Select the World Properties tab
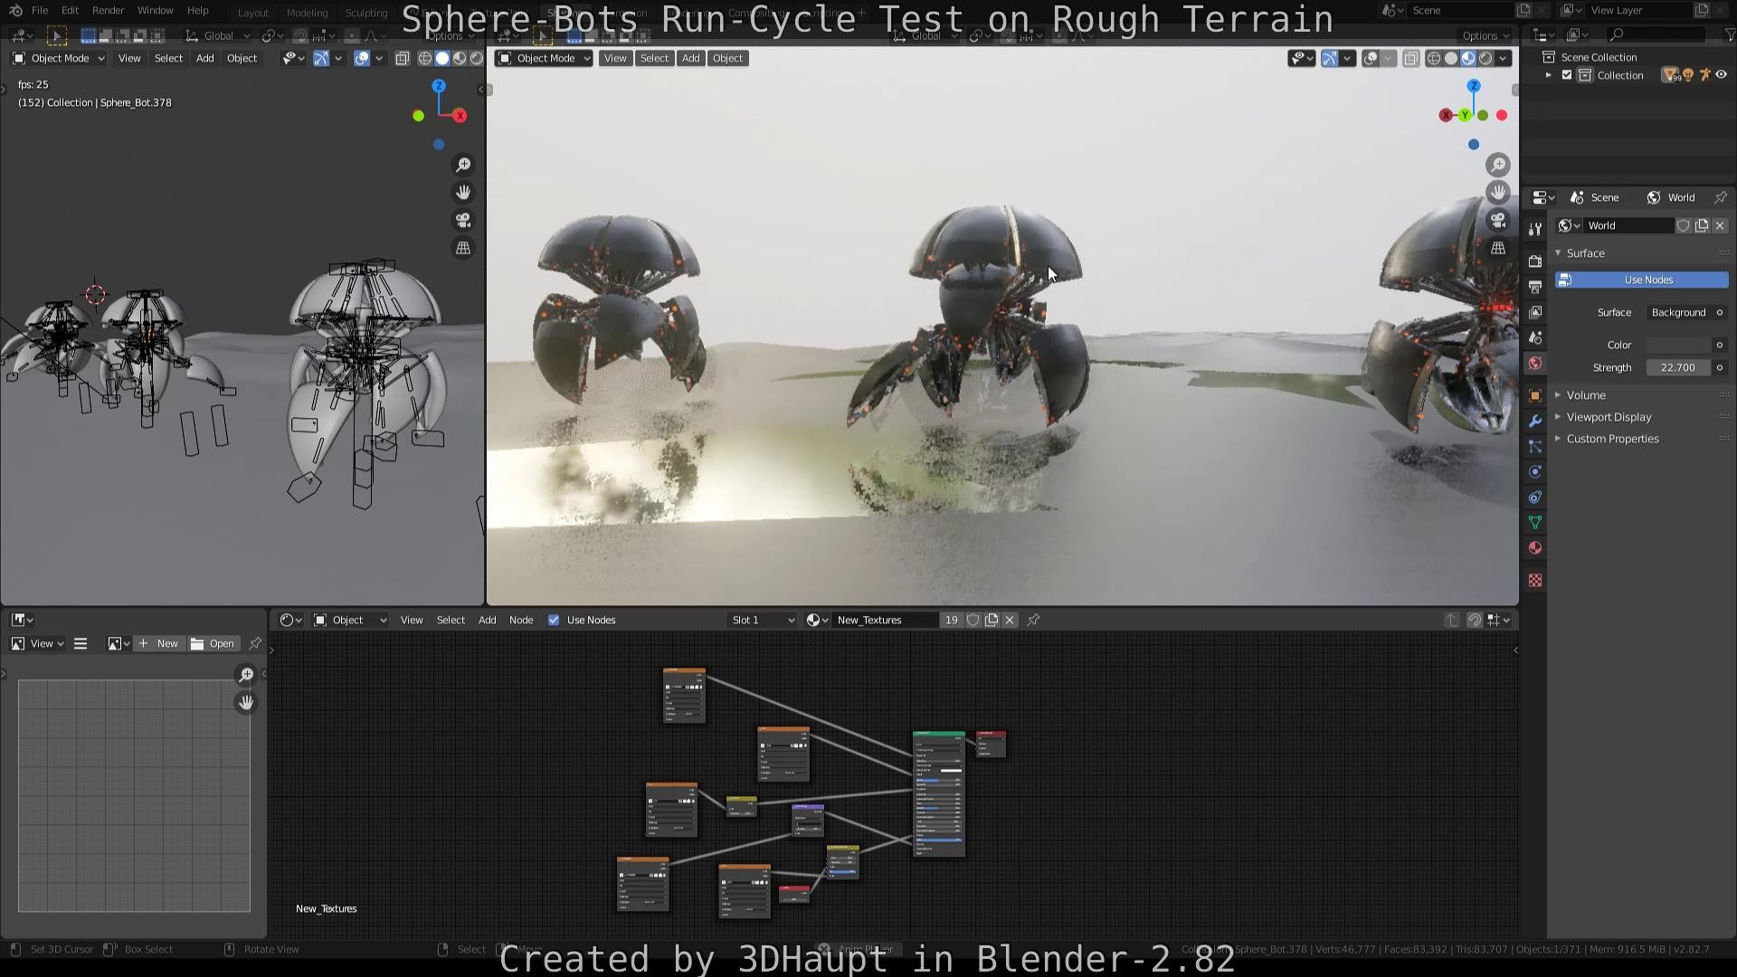 (x=1534, y=363)
